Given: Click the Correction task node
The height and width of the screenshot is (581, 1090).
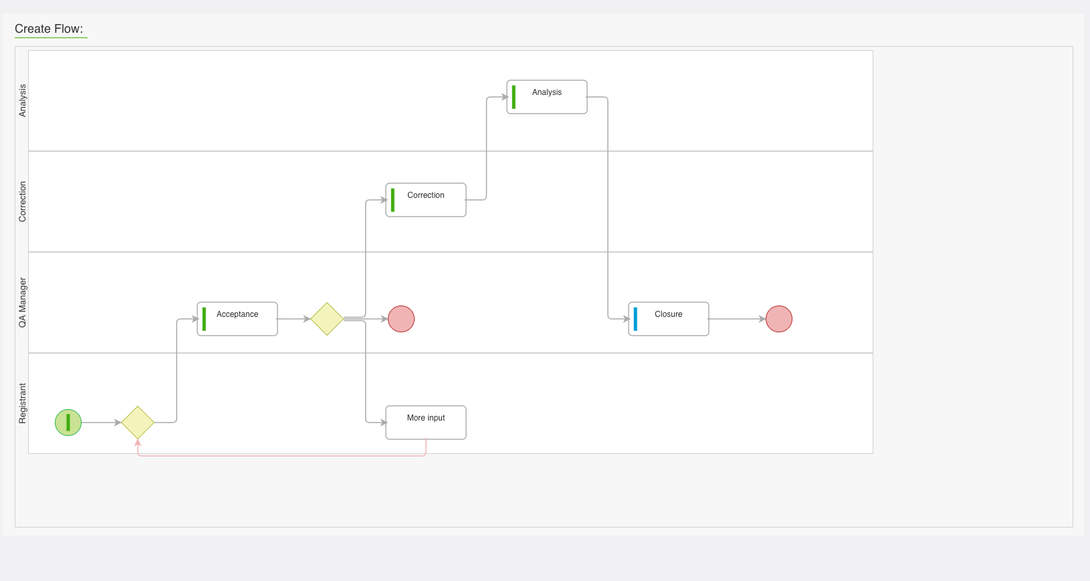Looking at the screenshot, I should point(426,200).
